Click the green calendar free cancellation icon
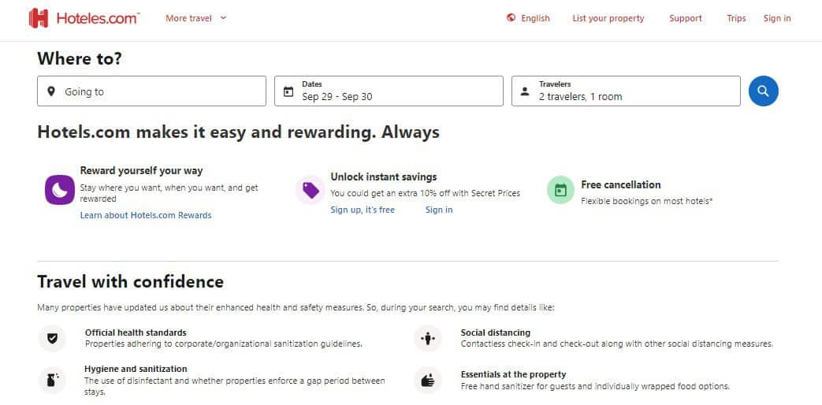 561,190
